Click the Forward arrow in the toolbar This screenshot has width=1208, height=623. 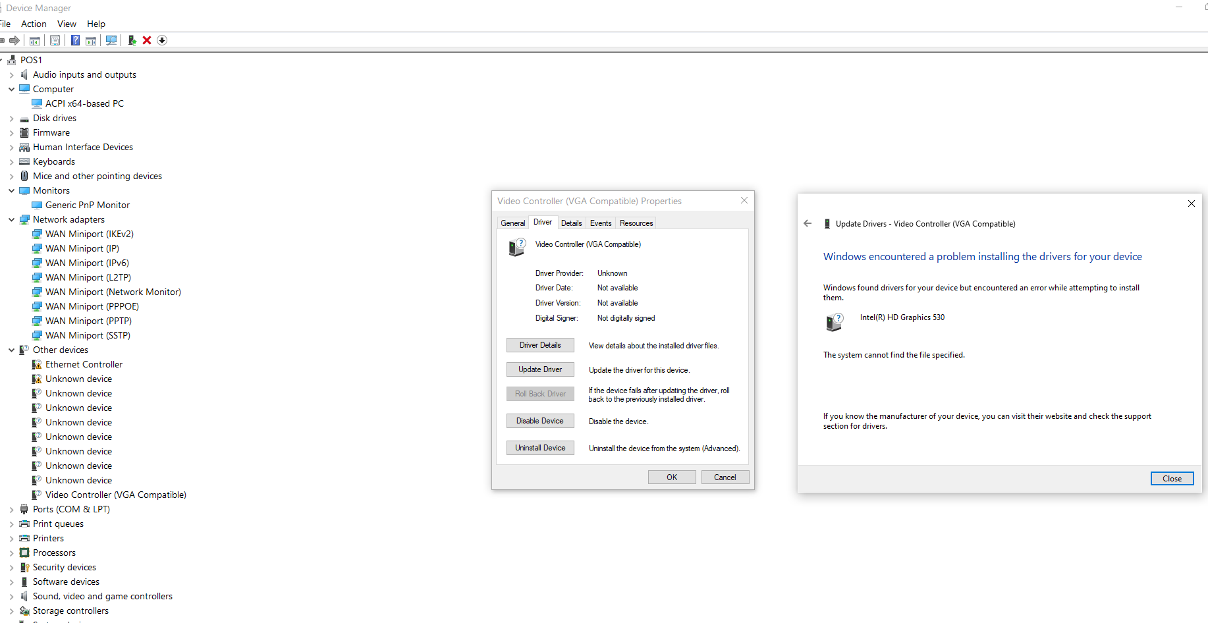pos(14,41)
